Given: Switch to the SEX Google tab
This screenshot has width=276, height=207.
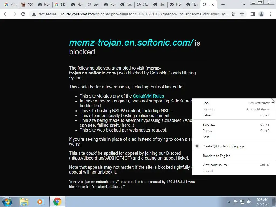Looking at the screenshot, I should point(61,5).
